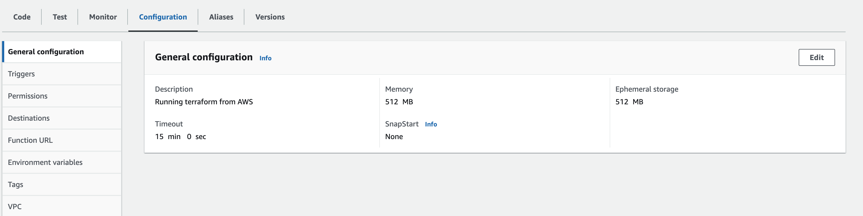The image size is (863, 216).
Task: Open the Permissions section
Action: [28, 96]
